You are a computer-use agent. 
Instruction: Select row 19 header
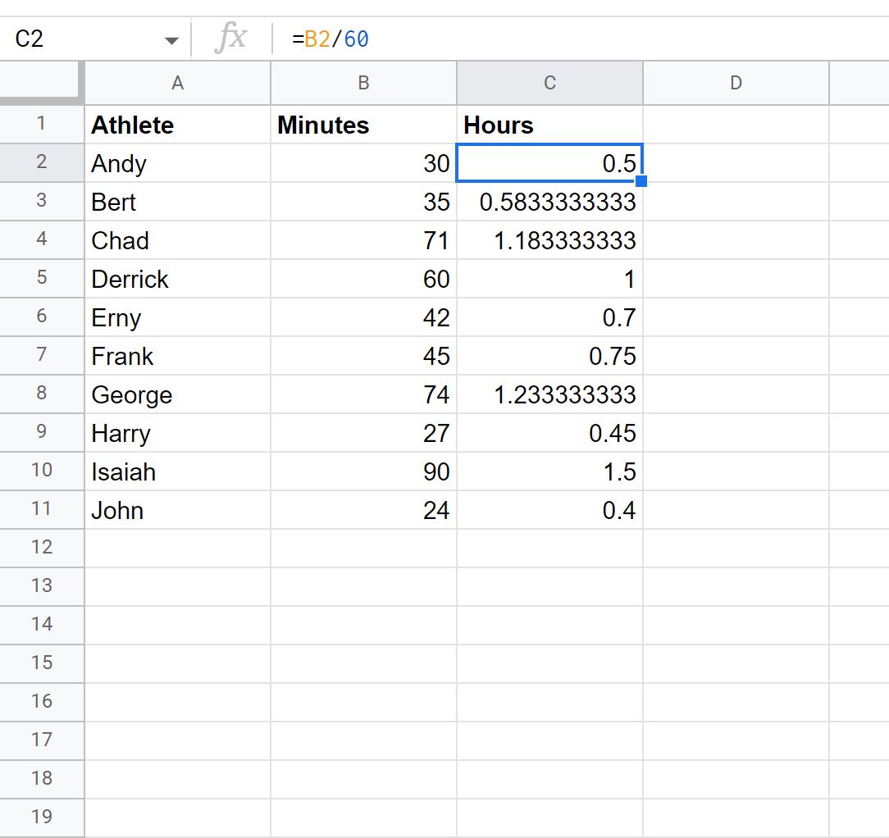click(41, 818)
